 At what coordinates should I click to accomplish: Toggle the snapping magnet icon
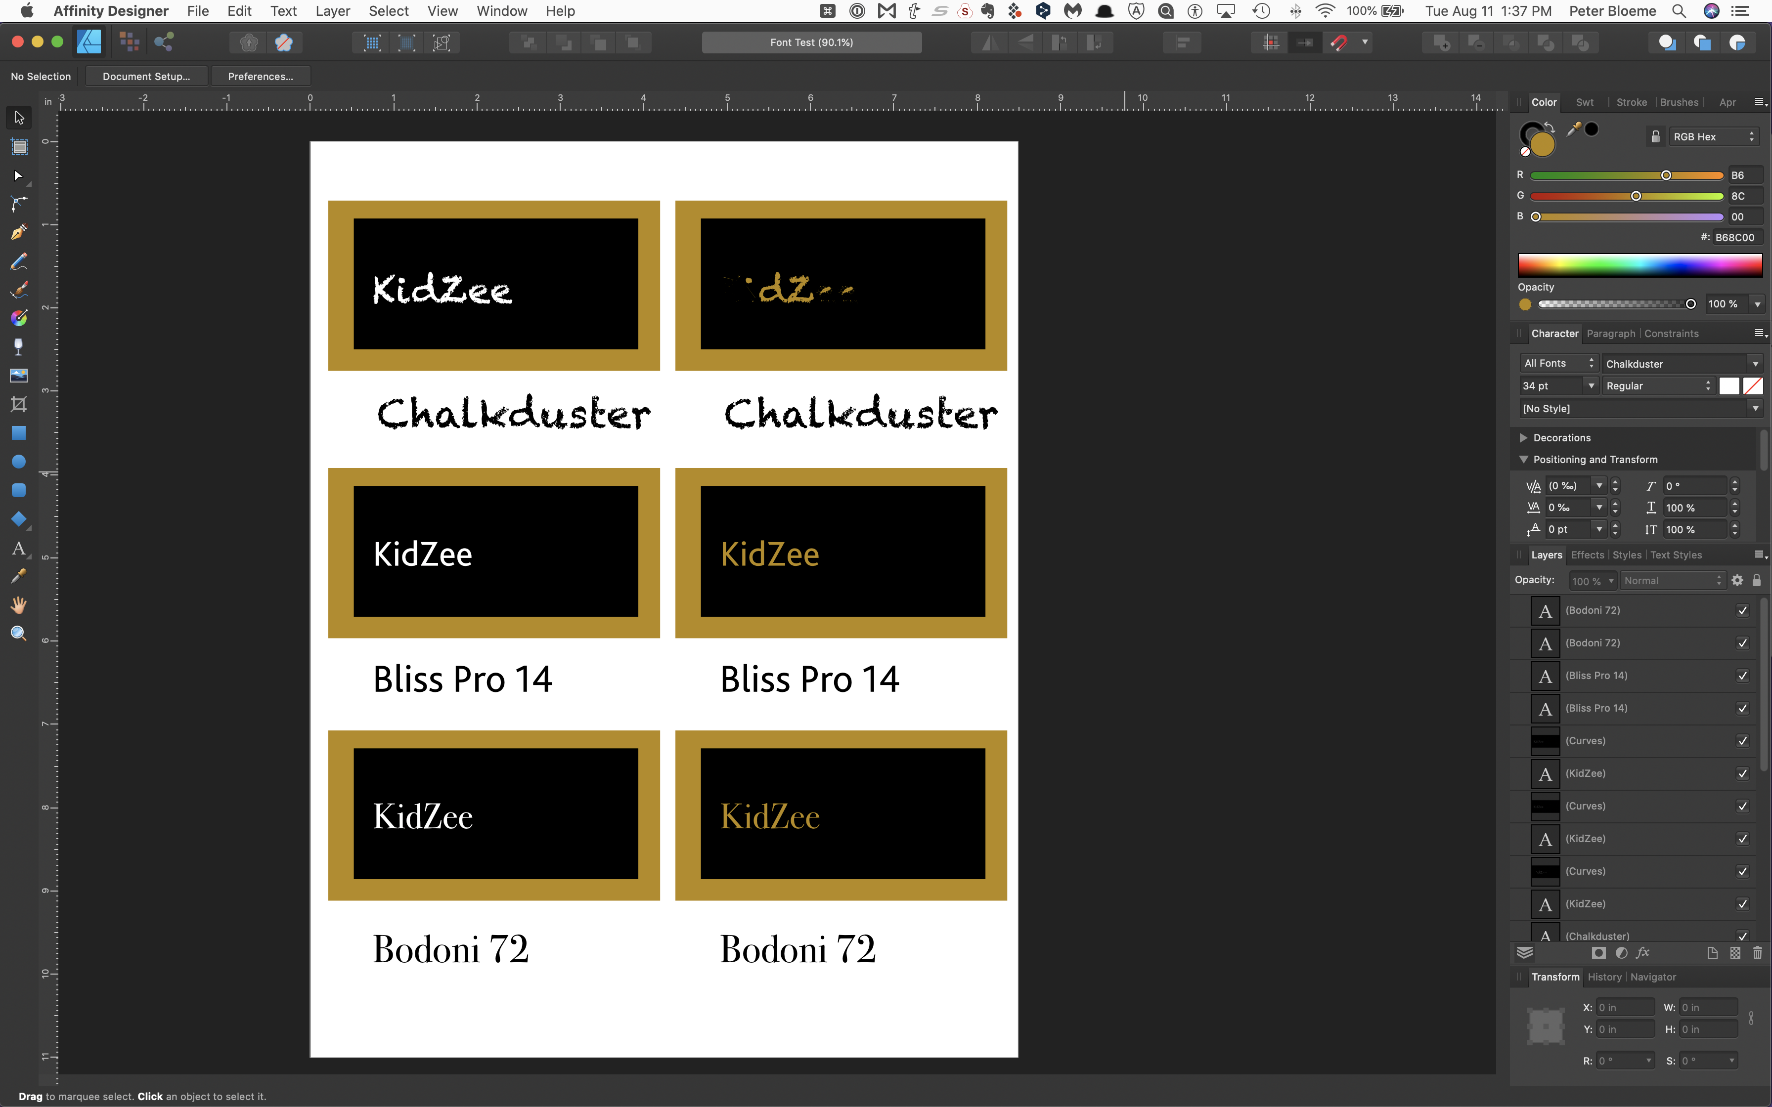[x=1338, y=43]
